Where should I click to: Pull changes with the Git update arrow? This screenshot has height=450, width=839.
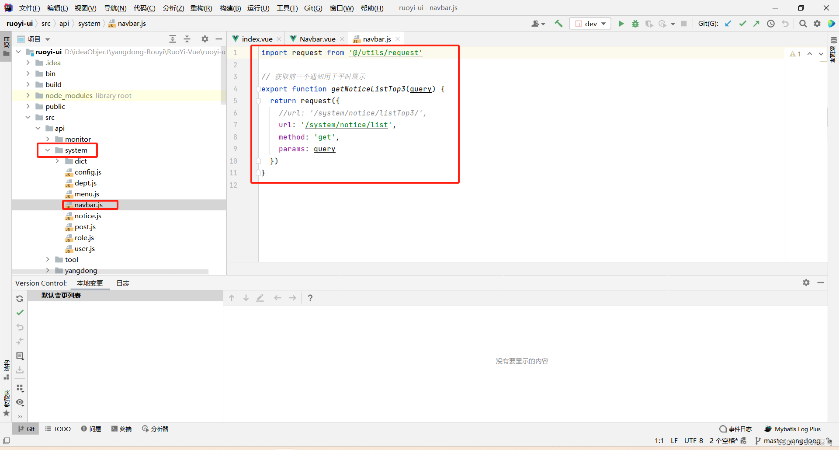tap(728, 24)
